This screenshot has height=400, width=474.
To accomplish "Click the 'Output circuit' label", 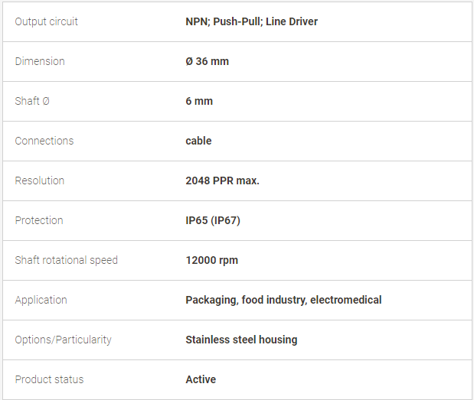I will [x=46, y=21].
